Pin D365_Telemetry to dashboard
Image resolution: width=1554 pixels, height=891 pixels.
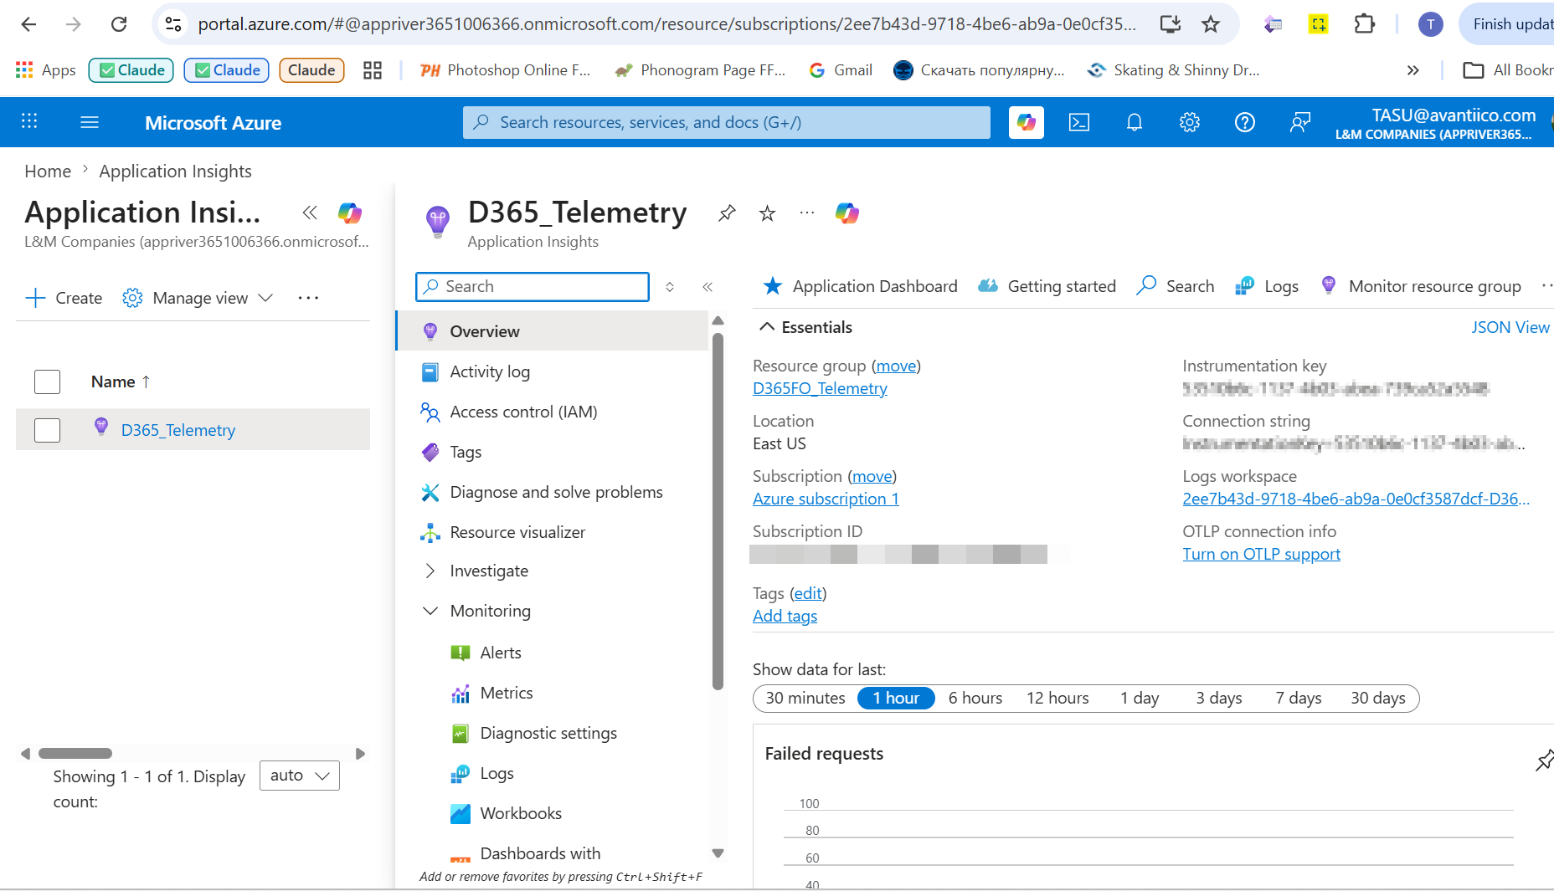point(727,213)
